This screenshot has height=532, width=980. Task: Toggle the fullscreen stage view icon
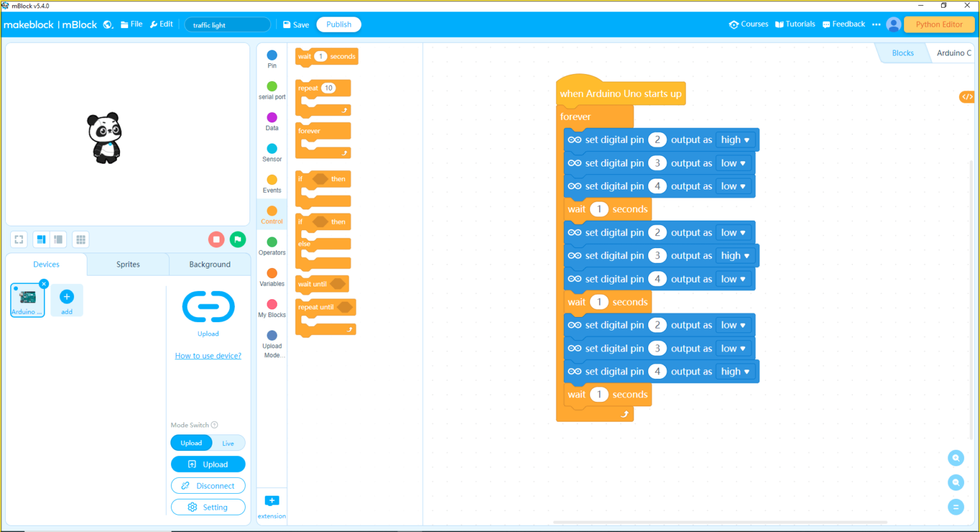(19, 239)
